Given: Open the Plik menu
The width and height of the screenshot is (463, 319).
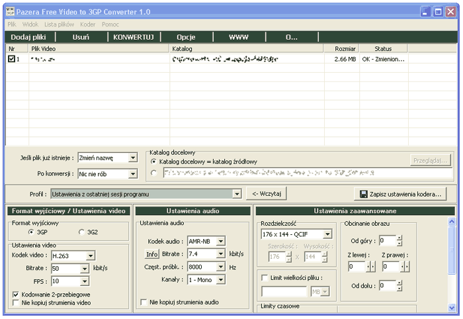Looking at the screenshot, I should pos(12,24).
